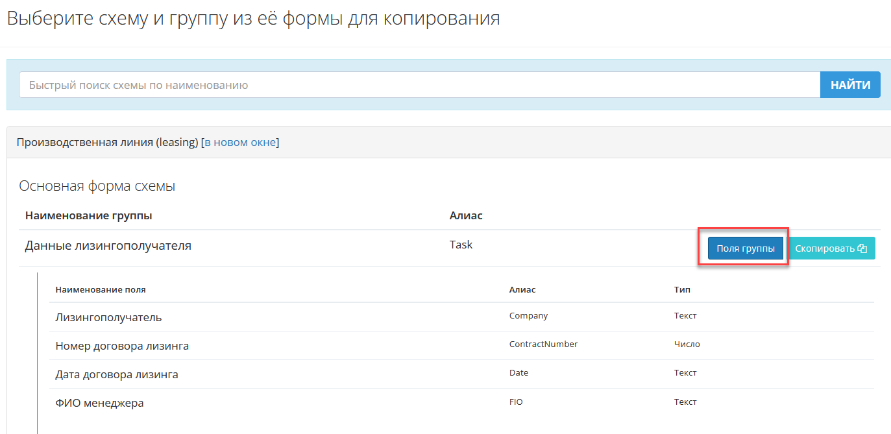Open schema via в новом окне link
Viewport: 891px width, 434px height.
240,142
